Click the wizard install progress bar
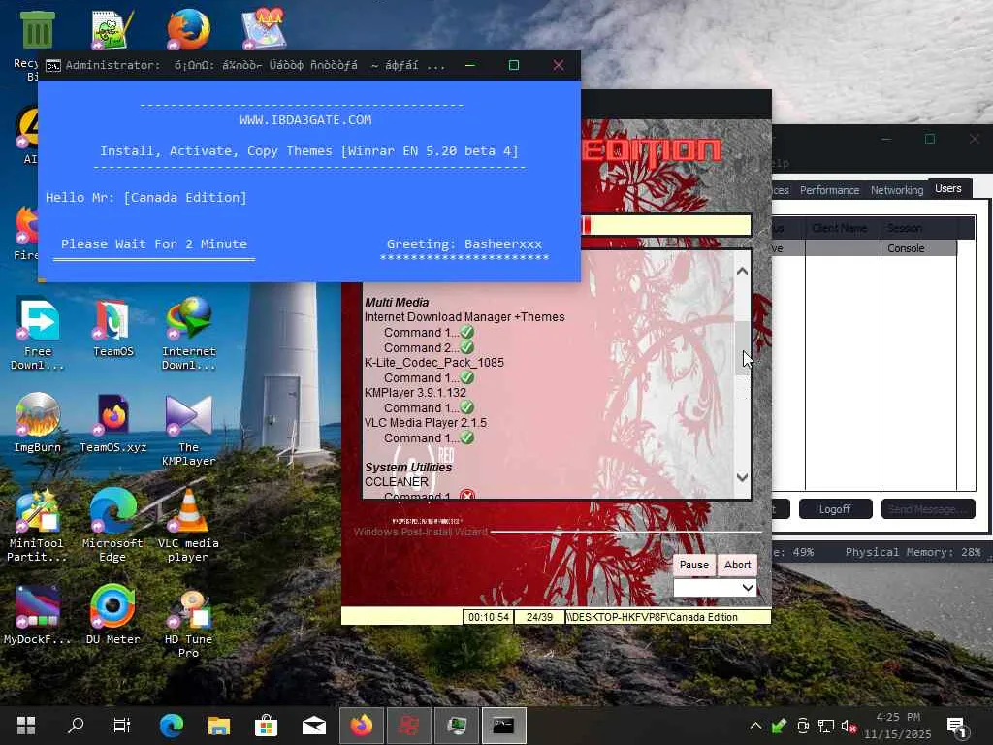The image size is (993, 745). click(666, 225)
